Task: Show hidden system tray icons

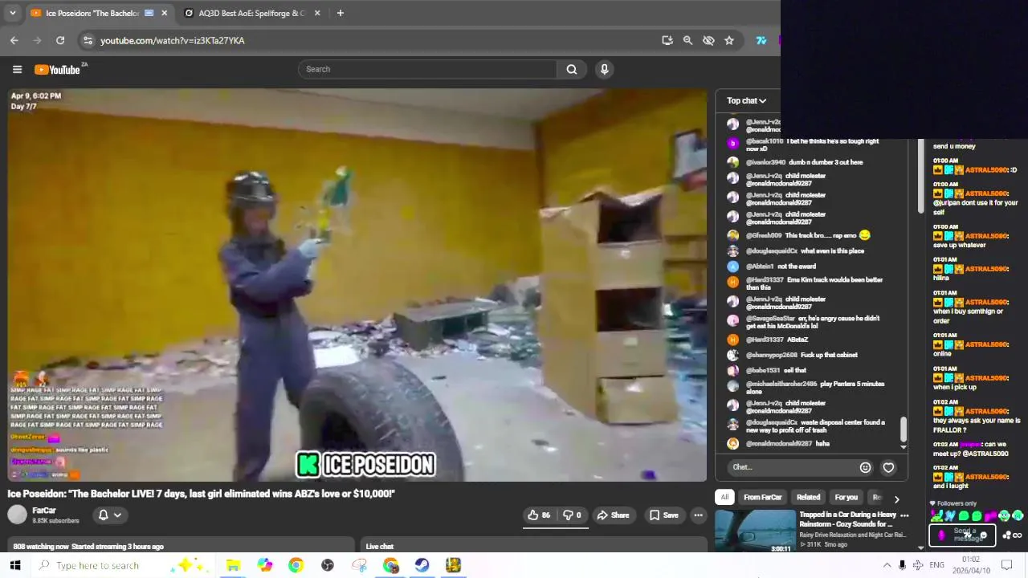Action: [x=887, y=565]
